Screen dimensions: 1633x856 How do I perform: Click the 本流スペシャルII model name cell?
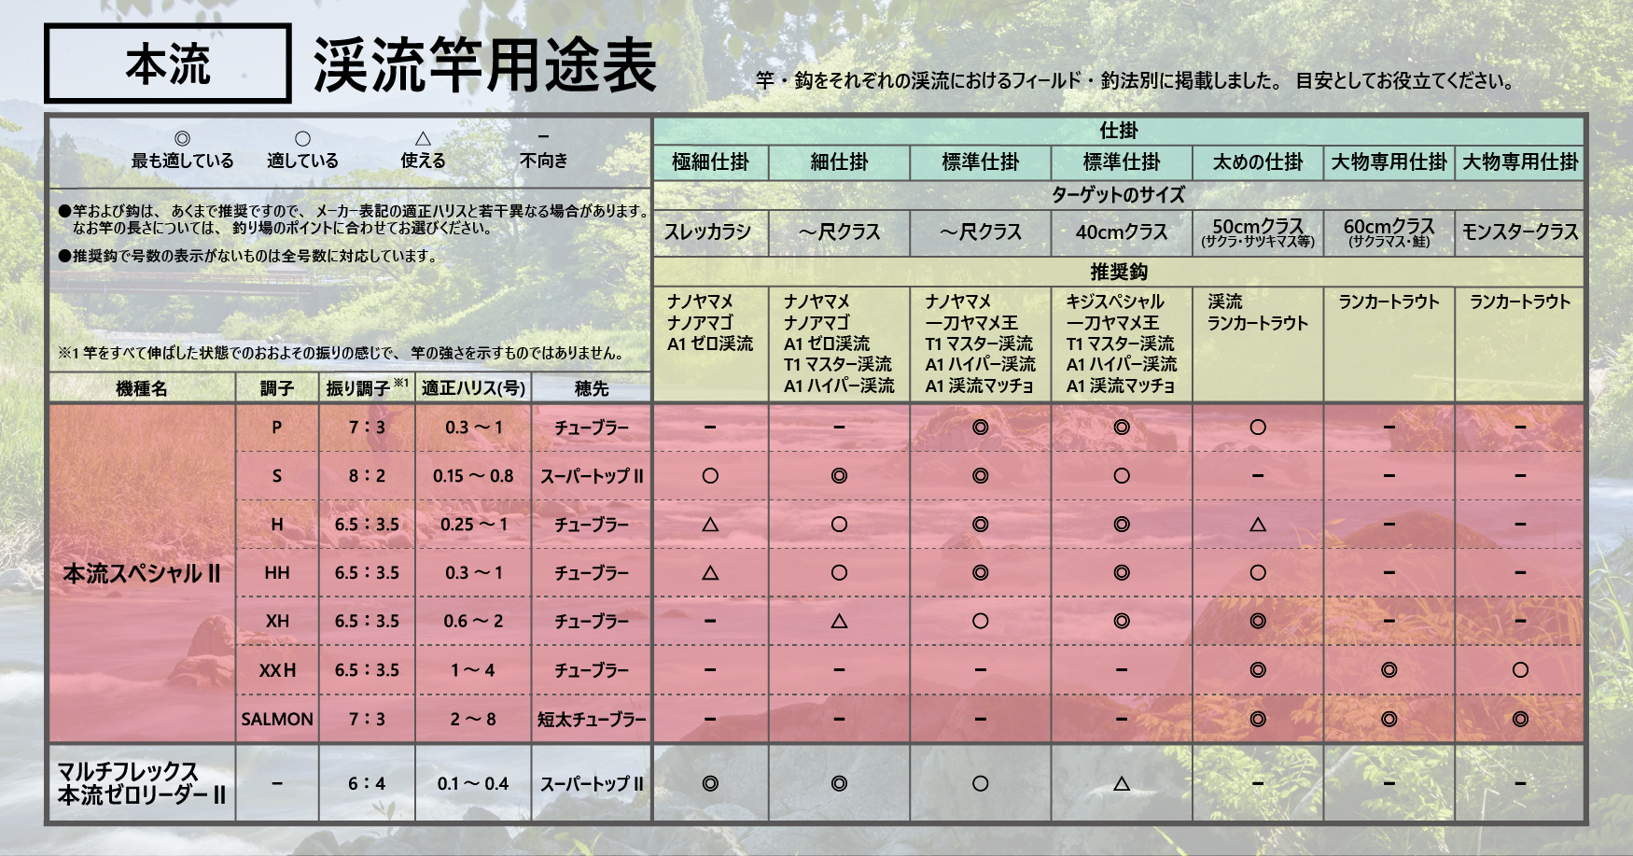click(x=142, y=573)
